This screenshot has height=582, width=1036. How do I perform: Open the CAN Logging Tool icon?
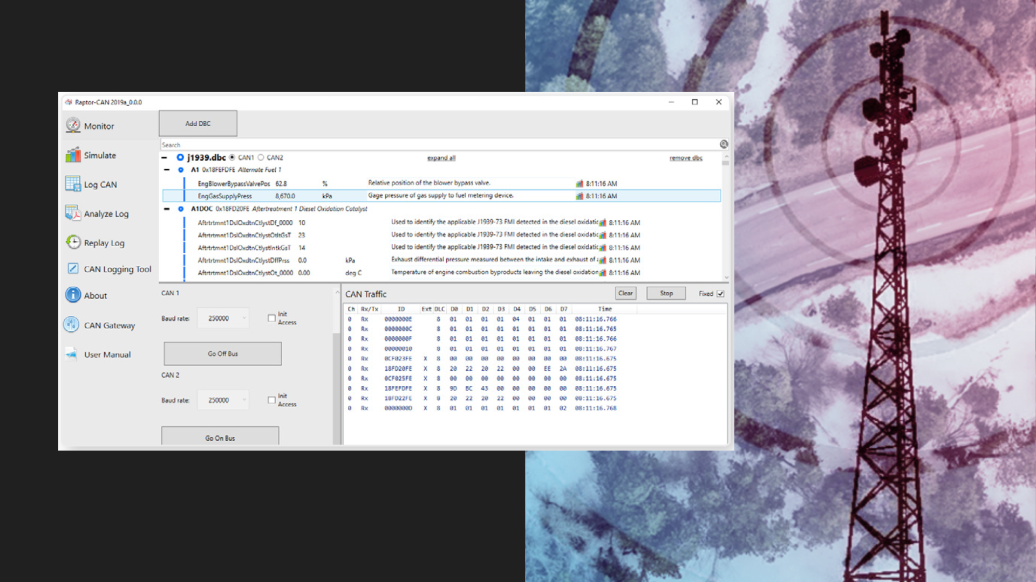(73, 268)
